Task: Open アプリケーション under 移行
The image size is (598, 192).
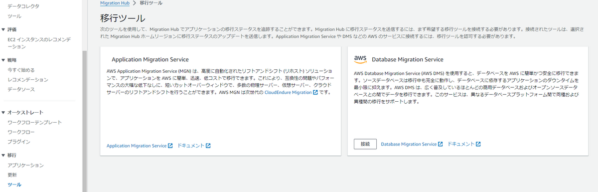Action: click(26, 165)
